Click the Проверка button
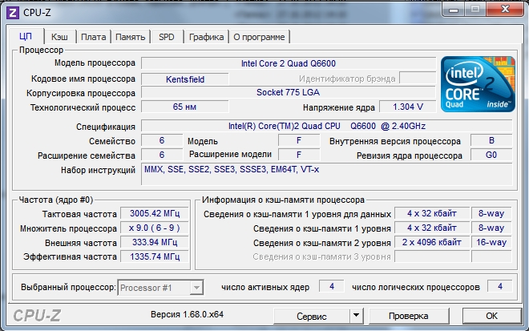Viewport: 529px width, 331px height. (409, 316)
